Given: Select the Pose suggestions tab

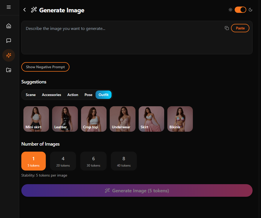Looking at the screenshot, I should coord(88,95).
